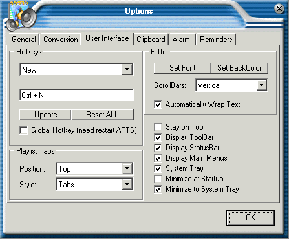This screenshot has height=239, width=289.
Task: Switch to the General tab
Action: click(24, 40)
